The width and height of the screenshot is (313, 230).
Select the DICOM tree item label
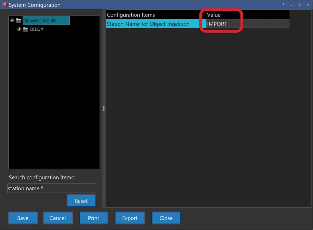pos(37,29)
